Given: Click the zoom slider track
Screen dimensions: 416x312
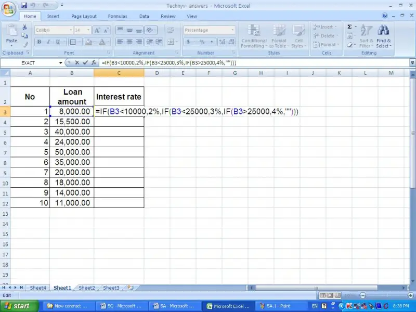Looking at the screenshot, I should 387,295.
